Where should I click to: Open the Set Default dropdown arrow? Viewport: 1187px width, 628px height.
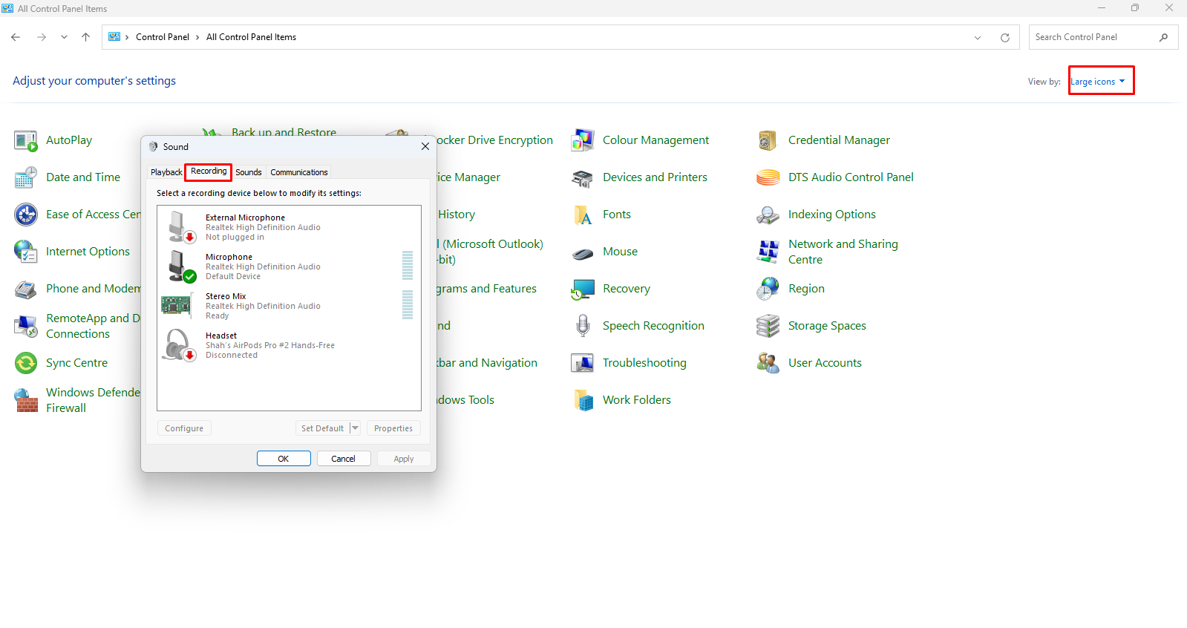(x=355, y=428)
